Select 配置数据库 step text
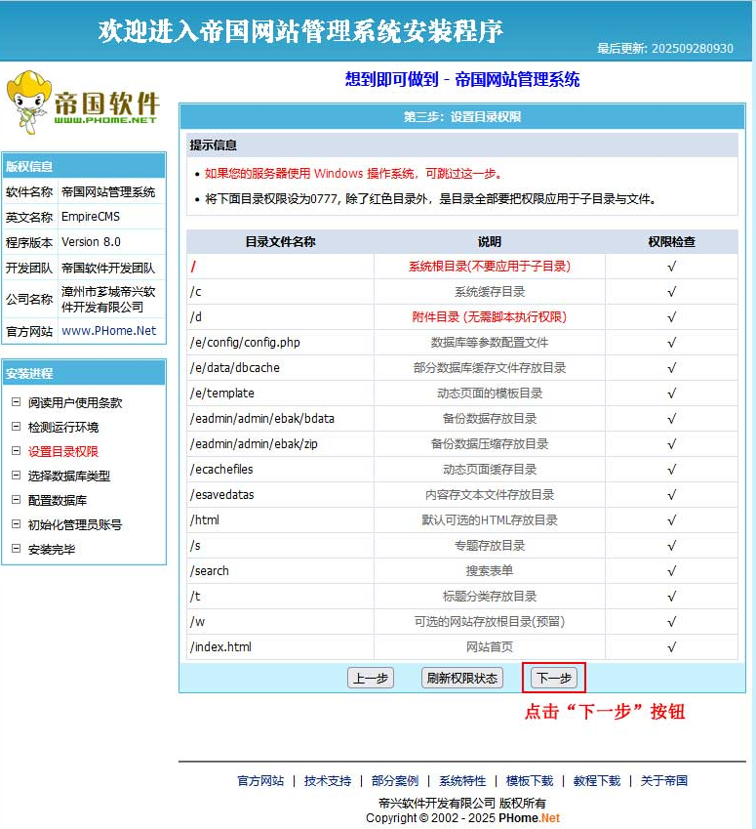756x829 pixels. coord(58,500)
